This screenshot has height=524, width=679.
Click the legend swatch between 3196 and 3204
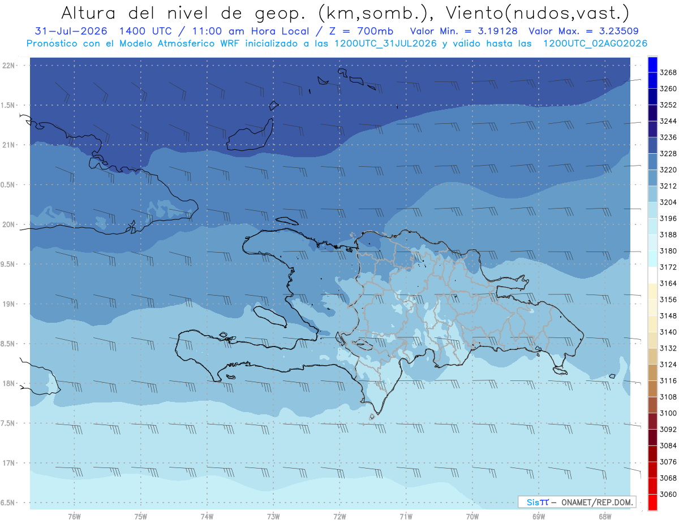coord(652,210)
